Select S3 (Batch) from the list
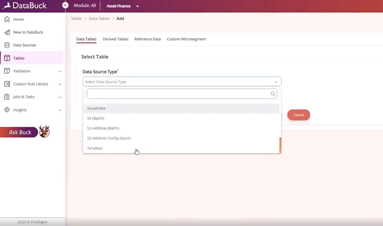Viewport: 383px width, 226px height. [181, 118]
